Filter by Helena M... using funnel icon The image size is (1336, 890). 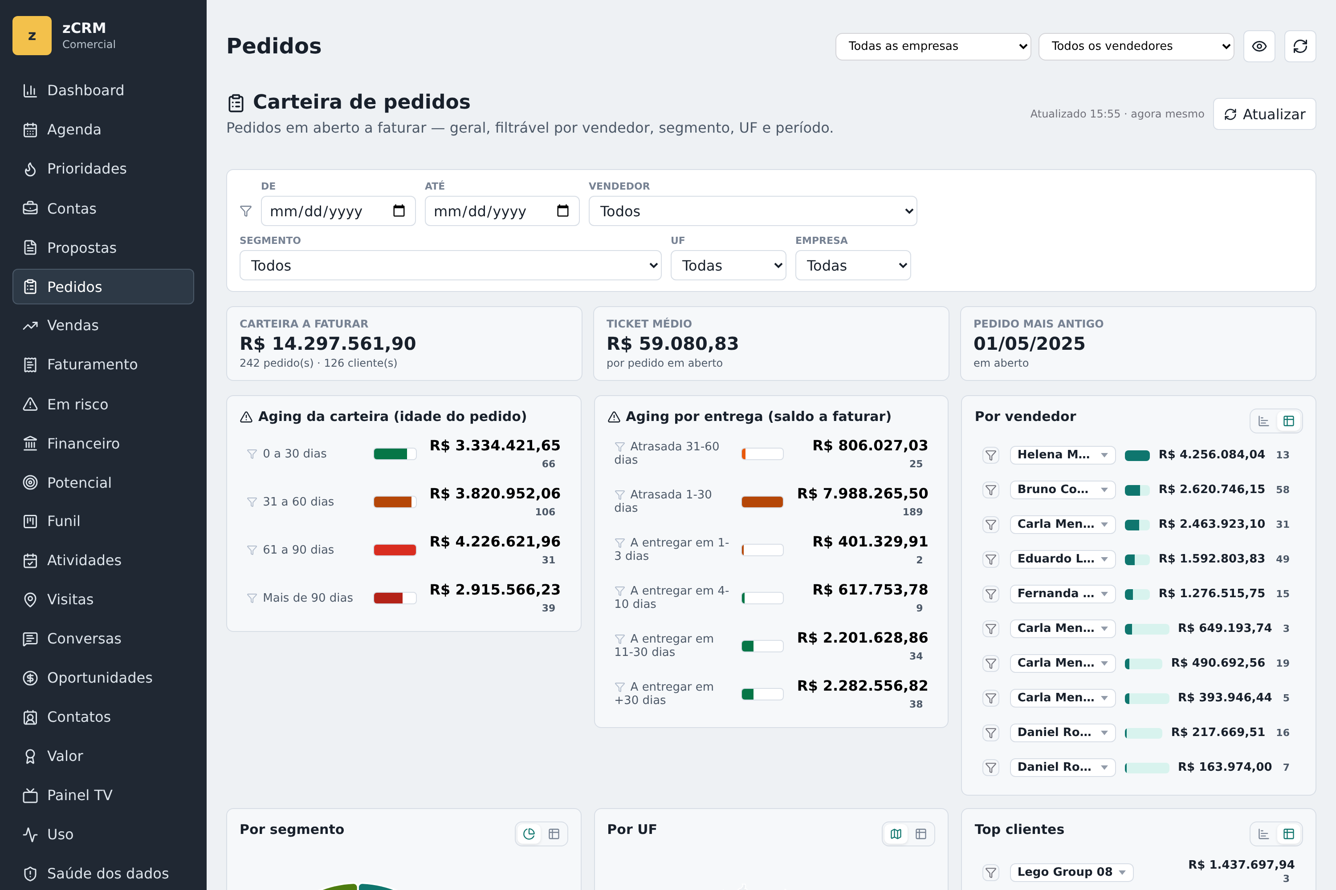tap(990, 455)
